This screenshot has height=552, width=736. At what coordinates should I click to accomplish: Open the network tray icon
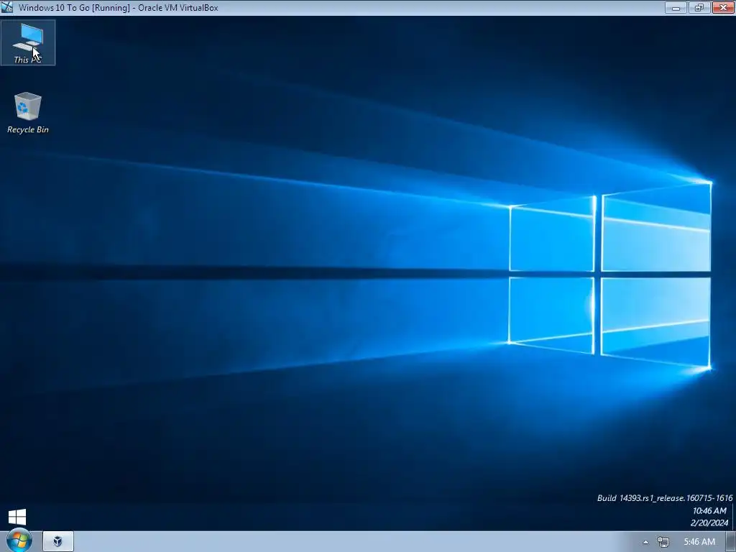pos(663,542)
